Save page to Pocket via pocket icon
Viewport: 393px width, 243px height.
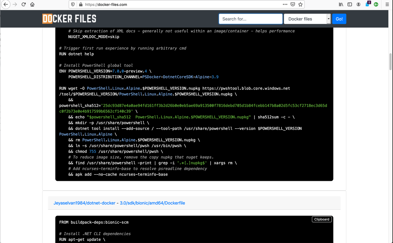click(x=293, y=4)
